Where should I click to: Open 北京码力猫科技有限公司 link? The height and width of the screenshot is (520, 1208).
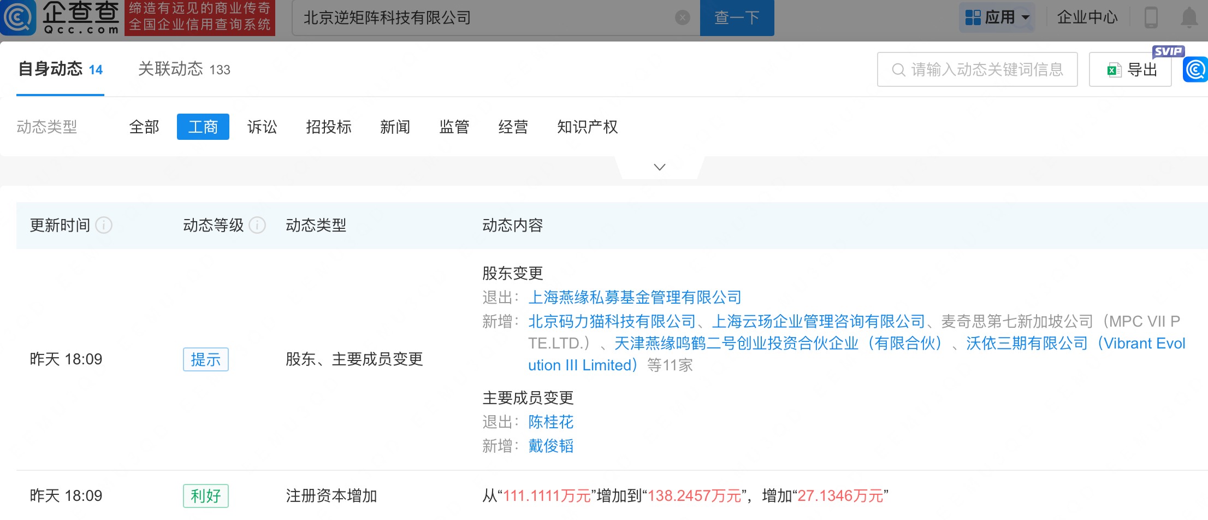[612, 321]
